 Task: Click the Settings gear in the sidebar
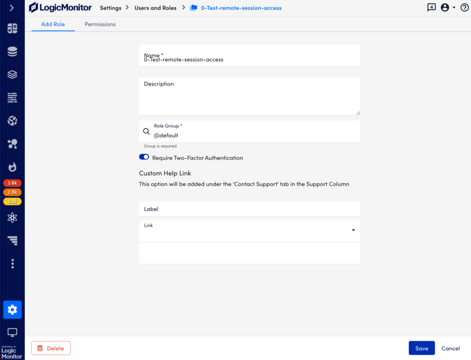(x=12, y=309)
